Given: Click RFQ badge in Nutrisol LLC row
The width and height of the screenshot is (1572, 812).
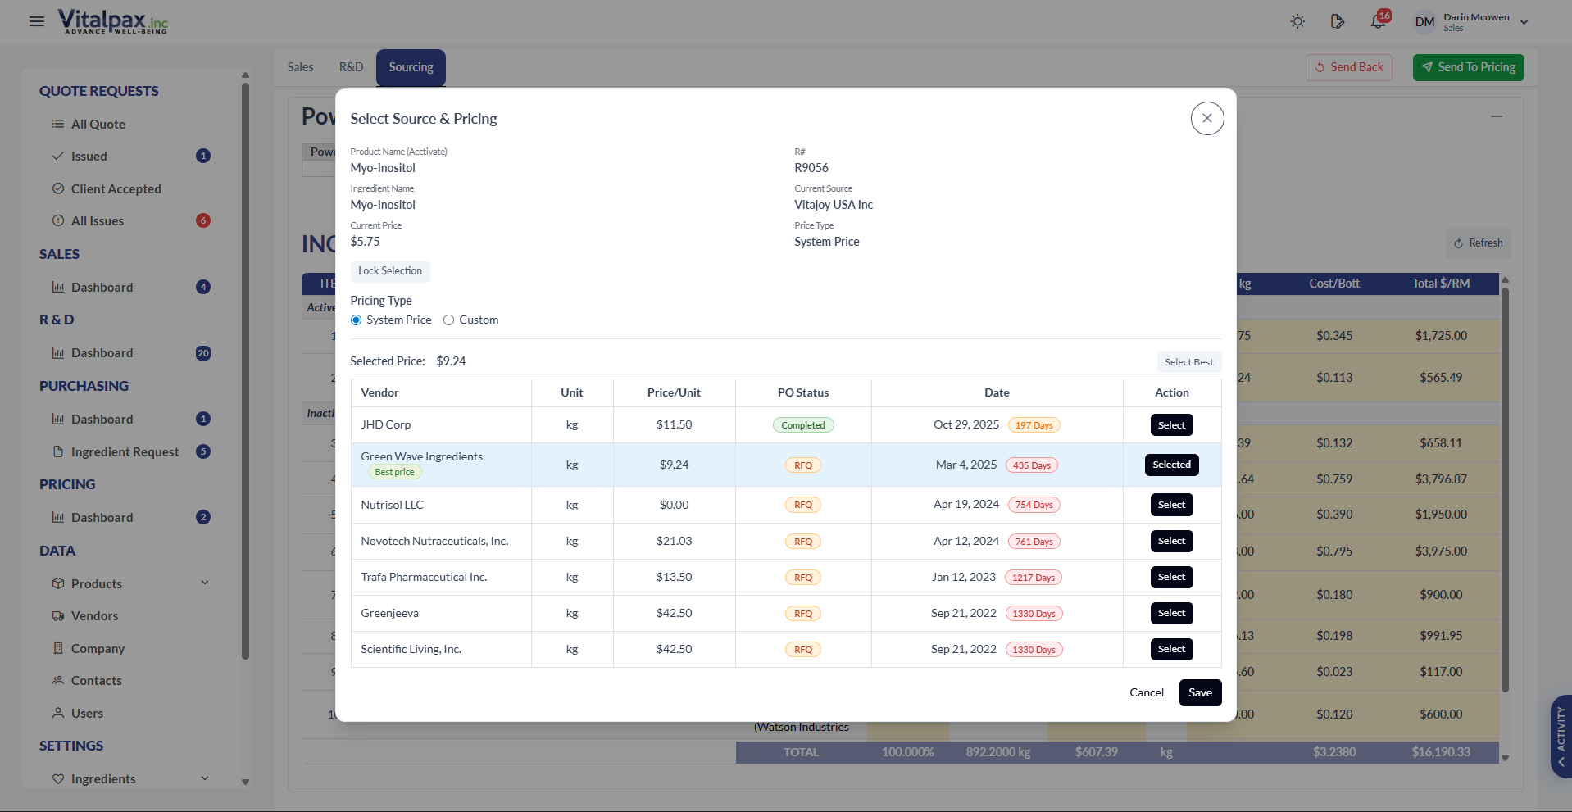Looking at the screenshot, I should (x=802, y=505).
